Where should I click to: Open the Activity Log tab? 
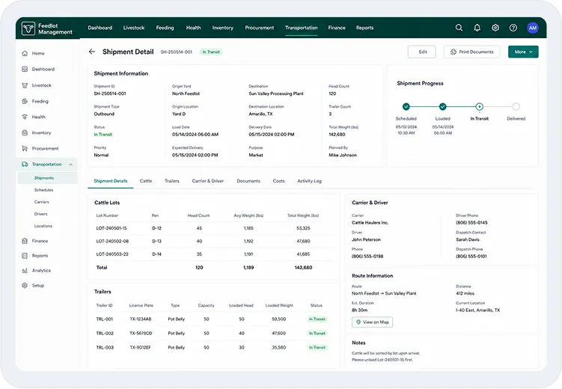(309, 181)
